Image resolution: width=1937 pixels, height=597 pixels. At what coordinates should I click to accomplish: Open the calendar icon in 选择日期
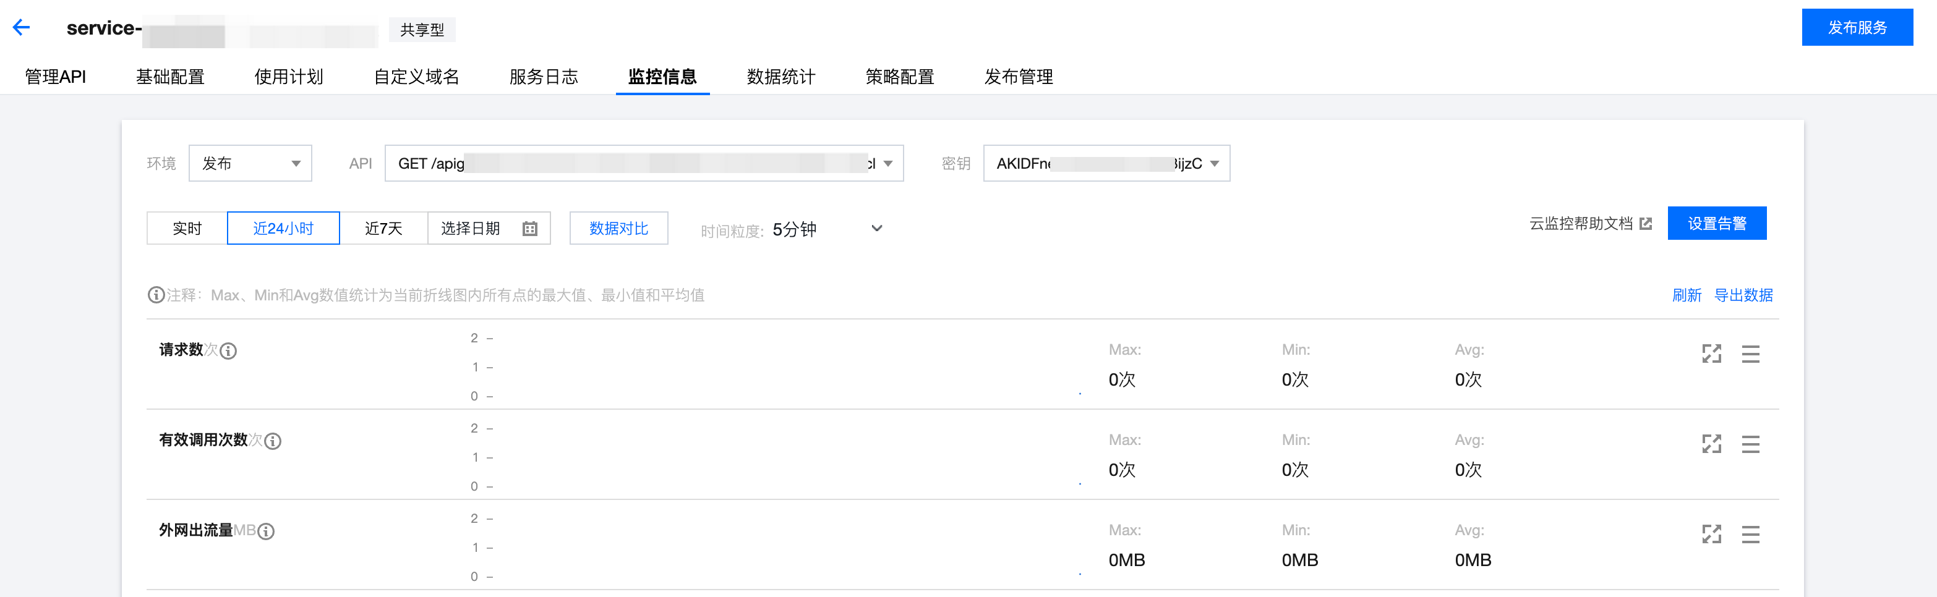pos(529,228)
